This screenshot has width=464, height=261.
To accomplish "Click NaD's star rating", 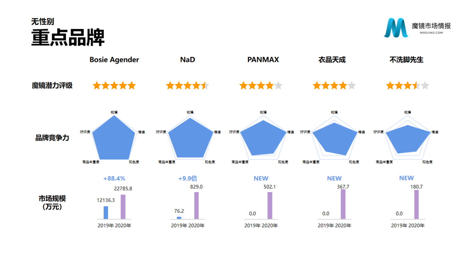I will (187, 85).
